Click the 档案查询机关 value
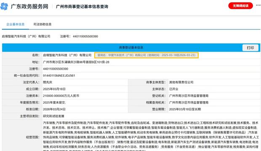The image size is (261, 151). (189, 102)
